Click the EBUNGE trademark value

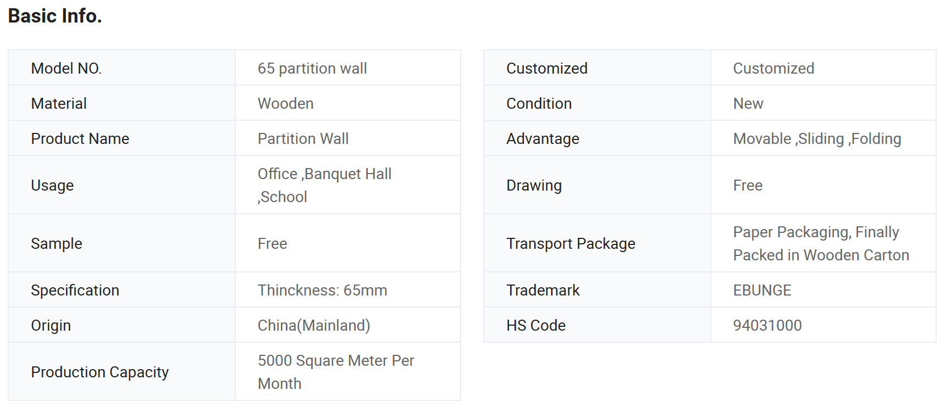click(x=762, y=290)
